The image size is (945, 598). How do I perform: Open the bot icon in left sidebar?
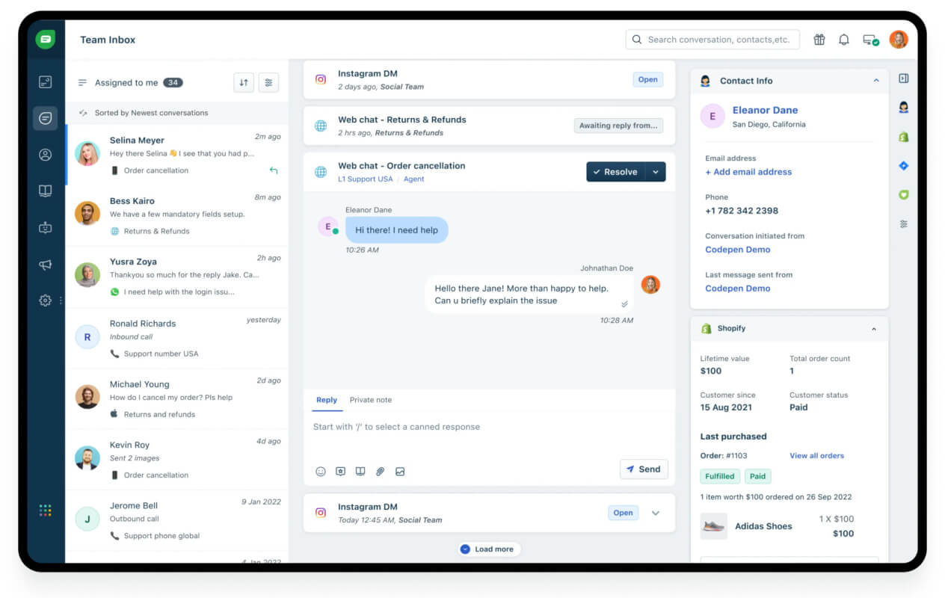(46, 228)
